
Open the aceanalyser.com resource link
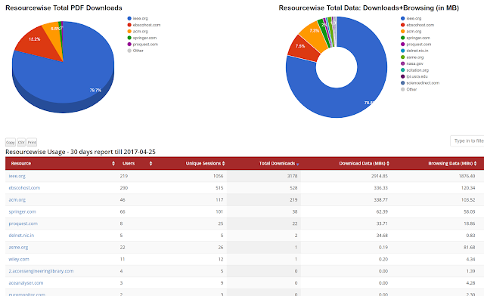(26, 283)
